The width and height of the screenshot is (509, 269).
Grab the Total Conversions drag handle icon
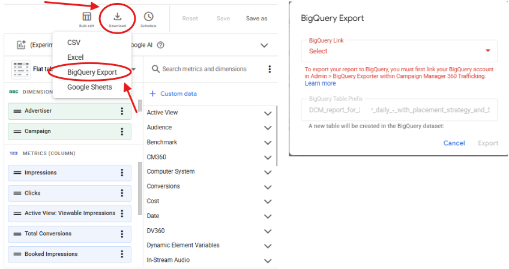(x=17, y=234)
